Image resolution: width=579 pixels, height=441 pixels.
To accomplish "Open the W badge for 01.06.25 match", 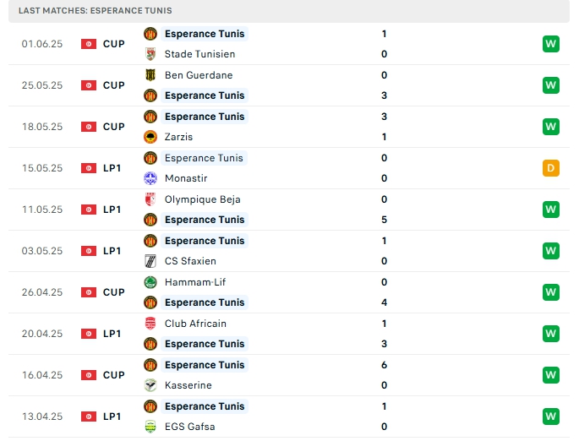I will [x=551, y=44].
